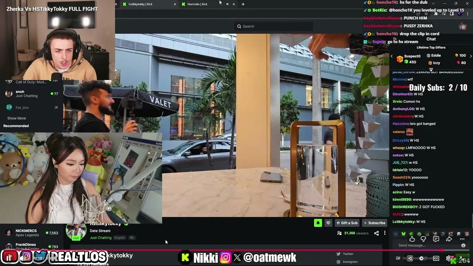Expand sidebar with Show More
Viewport: 473px width, 266px height.
tap(17, 118)
